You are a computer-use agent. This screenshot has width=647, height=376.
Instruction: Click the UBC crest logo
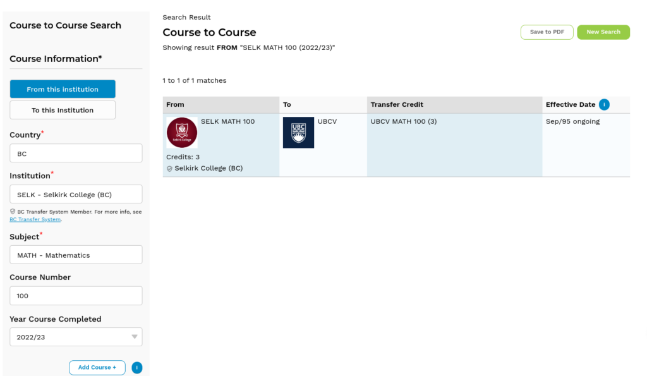click(x=298, y=133)
